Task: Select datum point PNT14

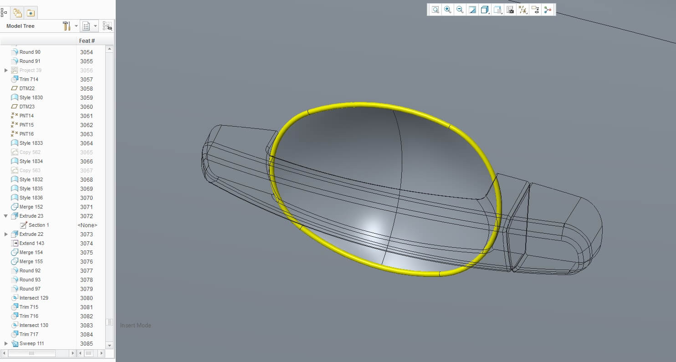Action: point(26,116)
